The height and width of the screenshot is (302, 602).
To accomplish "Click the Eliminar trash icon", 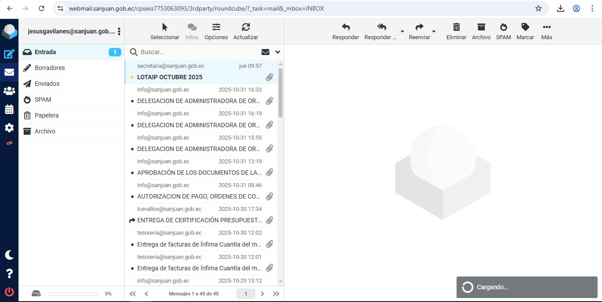I will pos(456,31).
